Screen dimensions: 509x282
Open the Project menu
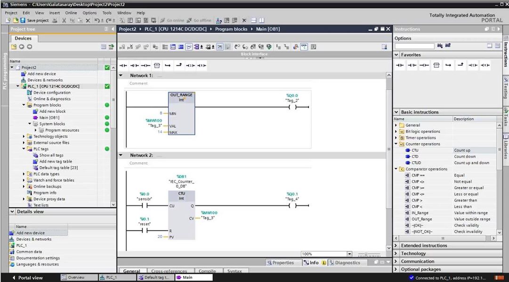point(11,13)
